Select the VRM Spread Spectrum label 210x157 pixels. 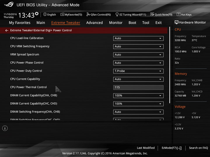(24, 54)
